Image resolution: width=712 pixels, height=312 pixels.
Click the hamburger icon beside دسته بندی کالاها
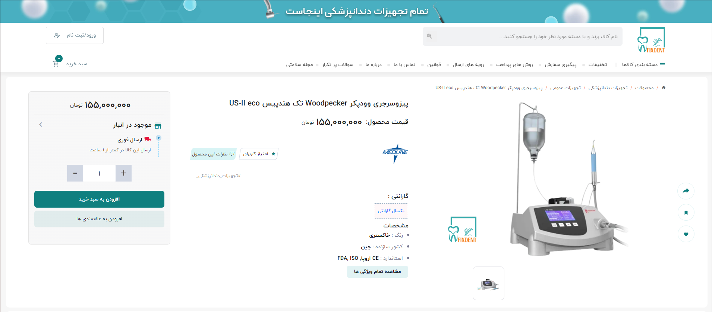pyautogui.click(x=662, y=64)
